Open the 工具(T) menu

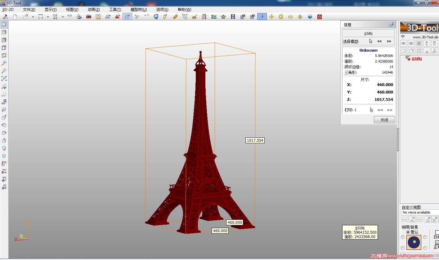(x=115, y=10)
